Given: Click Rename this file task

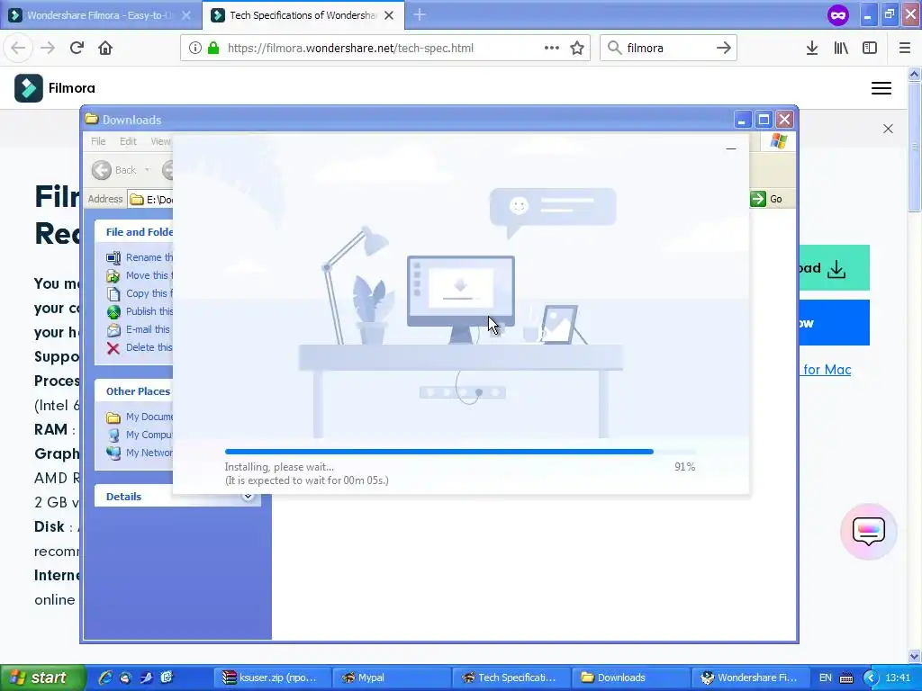Looking at the screenshot, I should click(140, 257).
